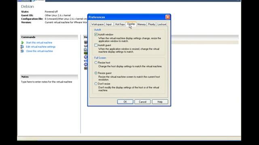The image size is (259, 145).
Task: Click the green network card device icon
Action: (x=85, y=53)
